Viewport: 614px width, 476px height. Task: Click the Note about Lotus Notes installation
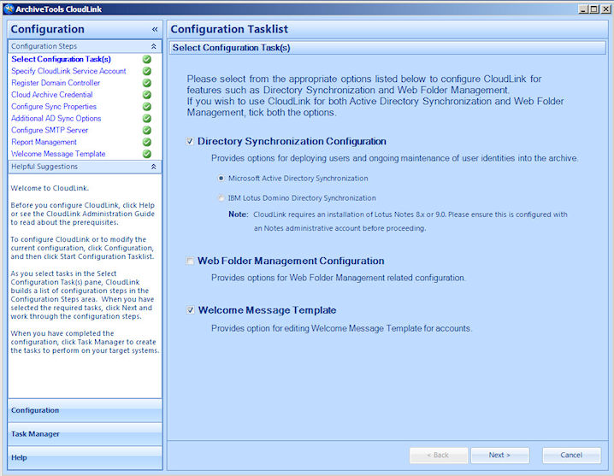(x=398, y=221)
